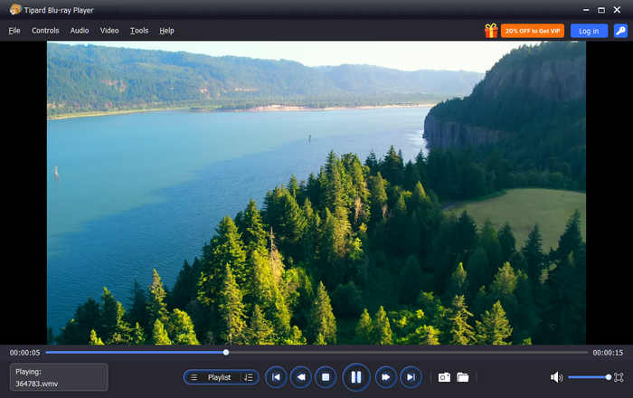The image size is (633, 398).
Task: Click the 20% OFF to Get VIP button
Action: [x=533, y=31]
